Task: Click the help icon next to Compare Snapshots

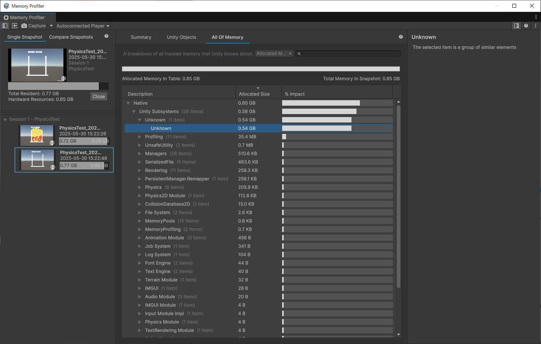Action: [106, 36]
